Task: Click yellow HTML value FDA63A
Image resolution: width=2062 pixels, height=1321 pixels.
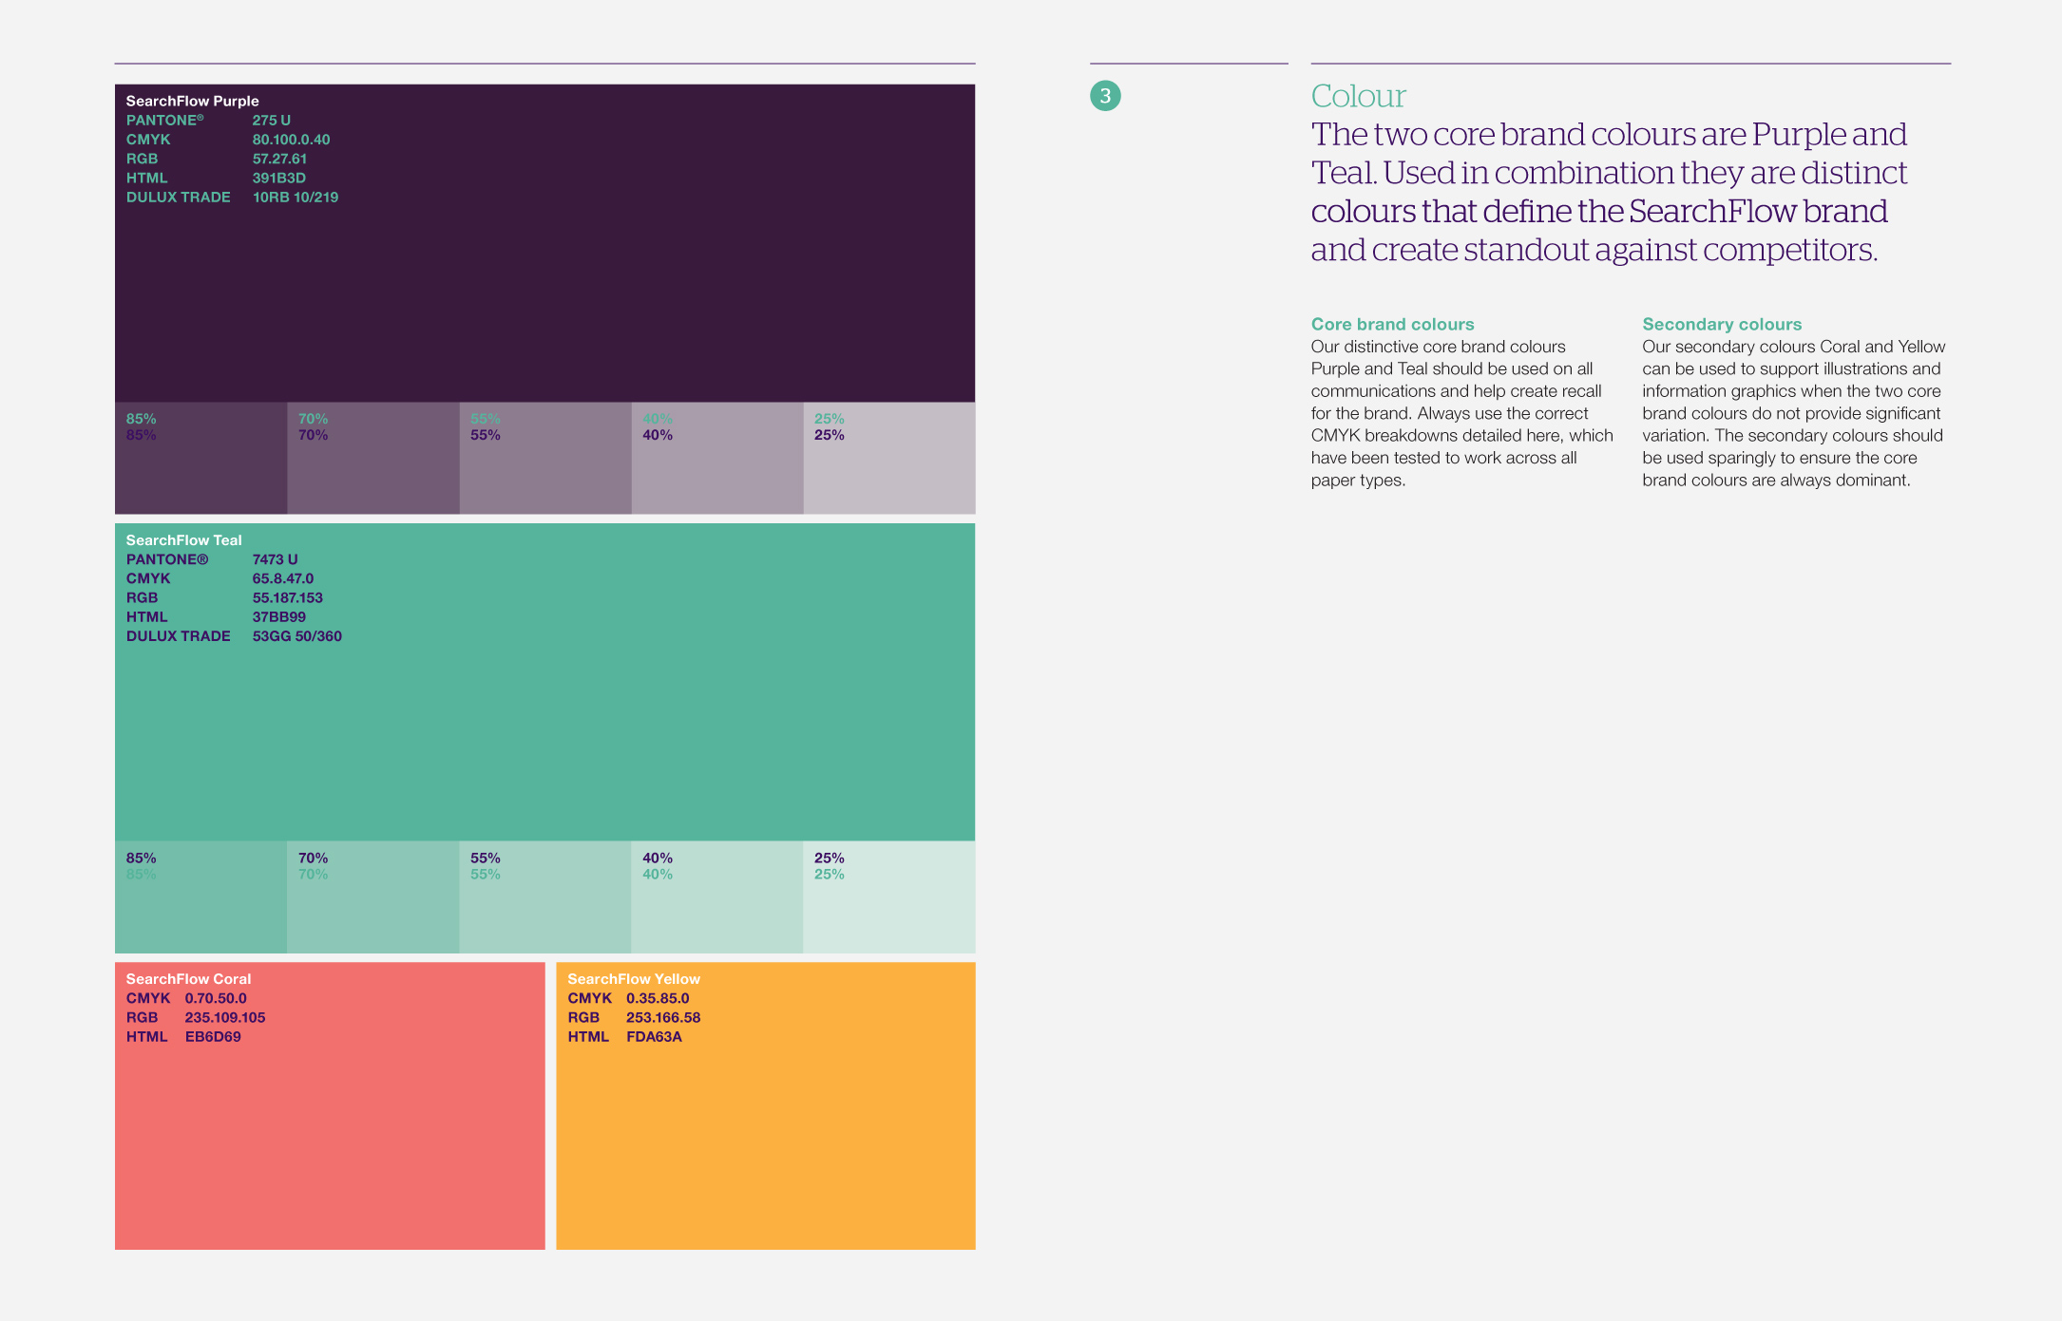Action: click(x=654, y=1037)
